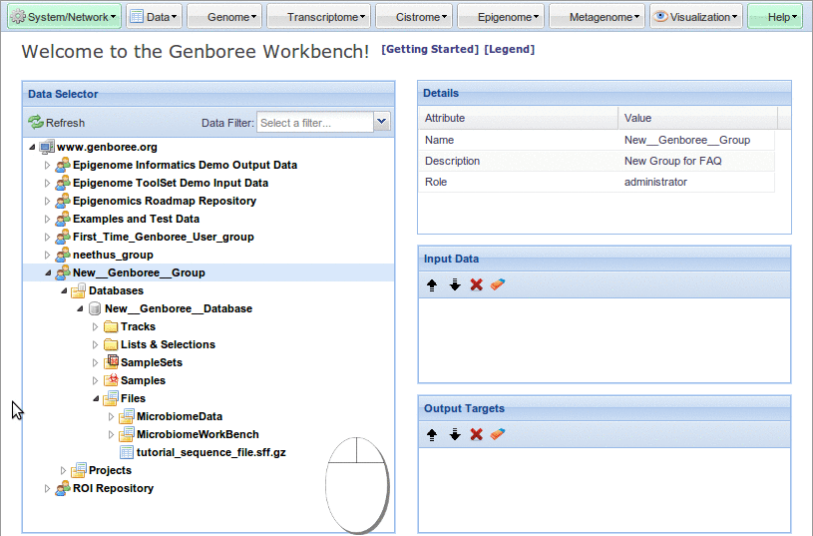Click eraser clear icon in Output Targets

498,435
